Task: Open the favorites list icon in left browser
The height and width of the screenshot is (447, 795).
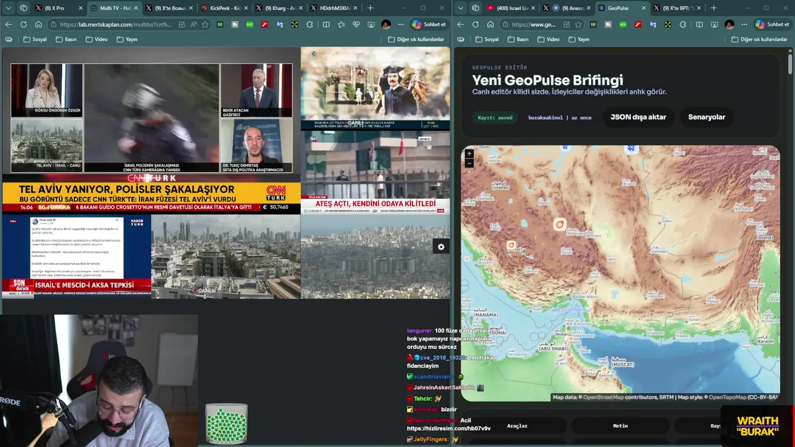Action: click(341, 24)
